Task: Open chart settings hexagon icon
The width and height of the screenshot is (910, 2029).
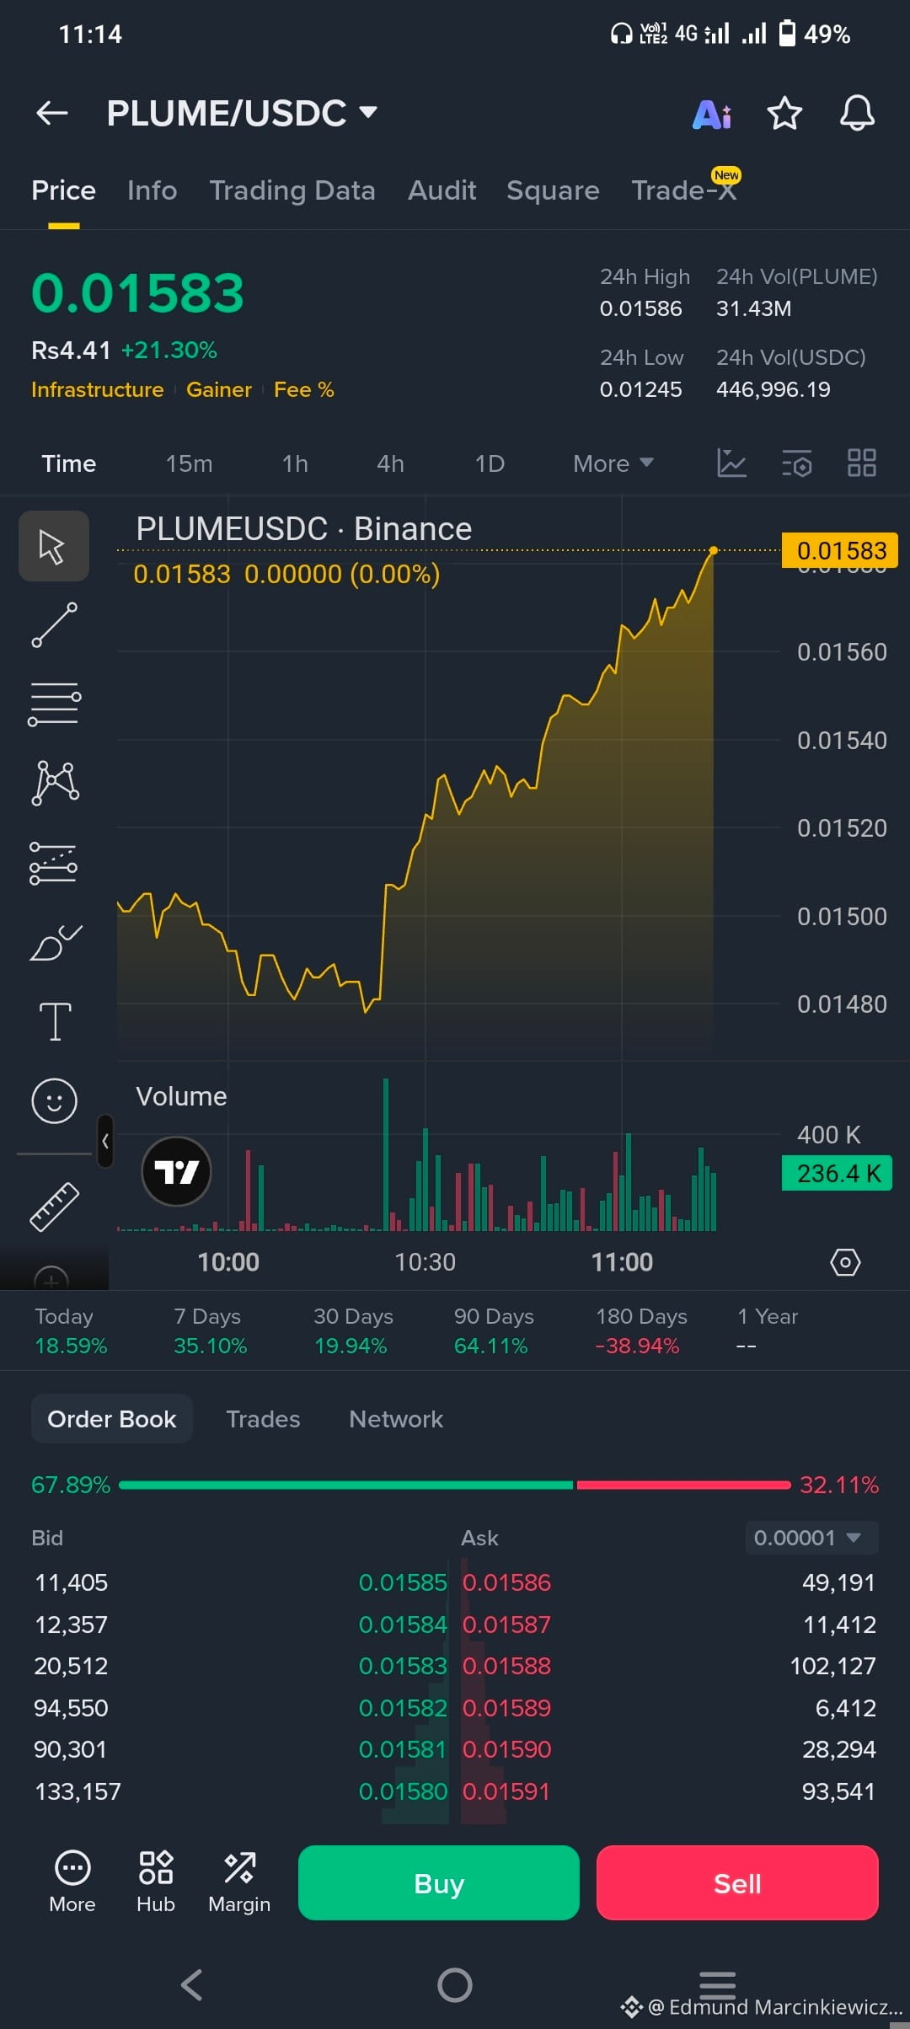Action: 845,1262
